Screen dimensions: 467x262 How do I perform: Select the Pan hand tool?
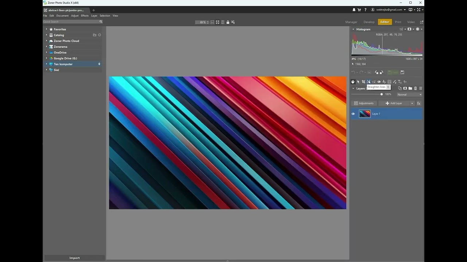click(x=353, y=82)
